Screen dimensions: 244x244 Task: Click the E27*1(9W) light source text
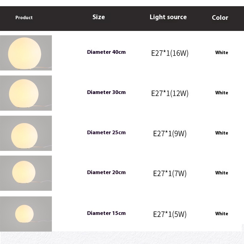[x=170, y=134]
